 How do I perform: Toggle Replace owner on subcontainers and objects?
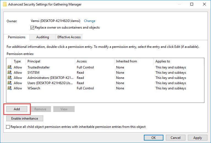[32, 28]
